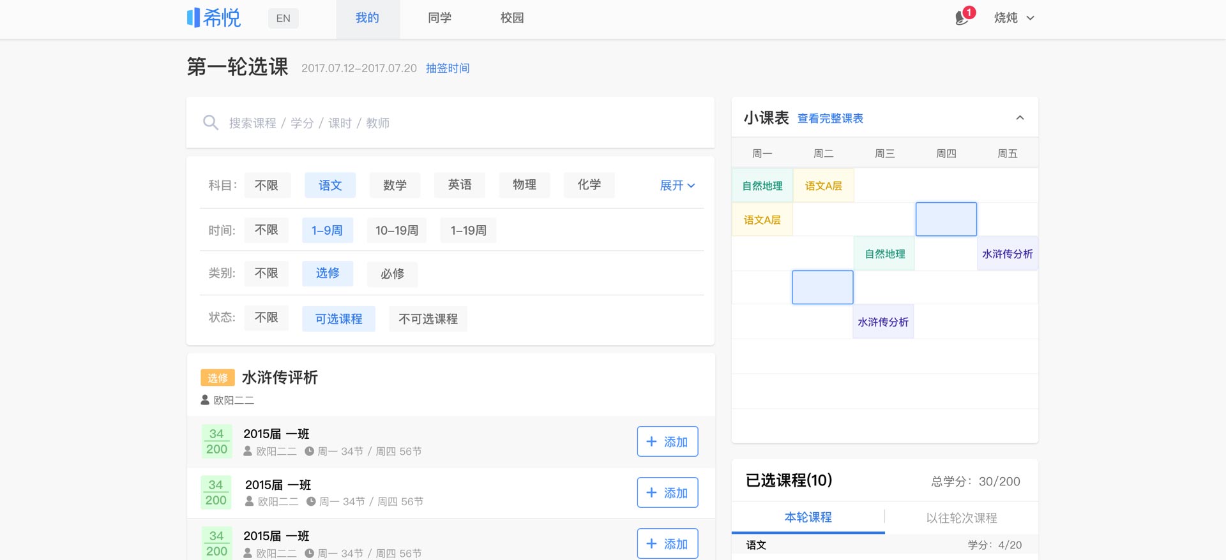Select the 10–19周 time filter

tap(397, 230)
